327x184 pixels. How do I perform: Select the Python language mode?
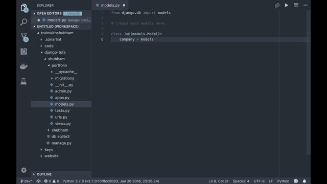[283, 181]
